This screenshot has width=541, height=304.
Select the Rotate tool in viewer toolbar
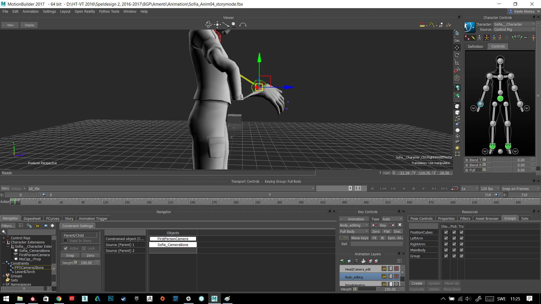click(457, 55)
